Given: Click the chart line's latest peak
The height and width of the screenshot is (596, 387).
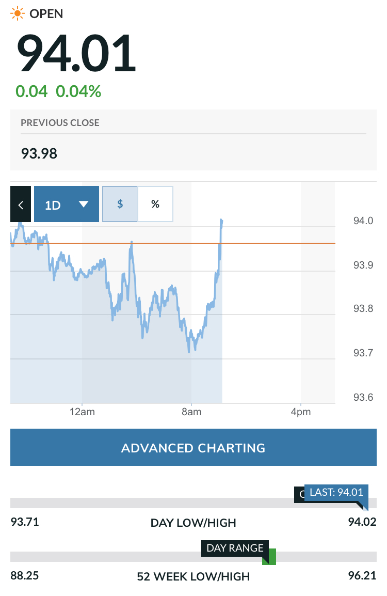Looking at the screenshot, I should click(221, 221).
